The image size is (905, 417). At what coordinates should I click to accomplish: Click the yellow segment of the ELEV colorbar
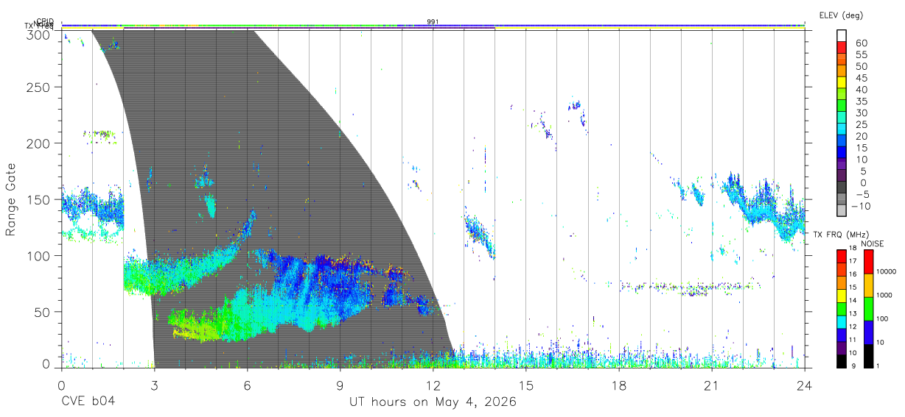pos(842,82)
